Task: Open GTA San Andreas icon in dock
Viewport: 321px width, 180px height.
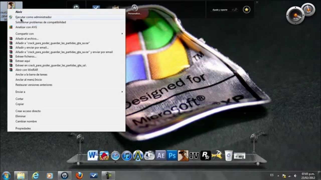Action: pyautogui.click(x=183, y=155)
